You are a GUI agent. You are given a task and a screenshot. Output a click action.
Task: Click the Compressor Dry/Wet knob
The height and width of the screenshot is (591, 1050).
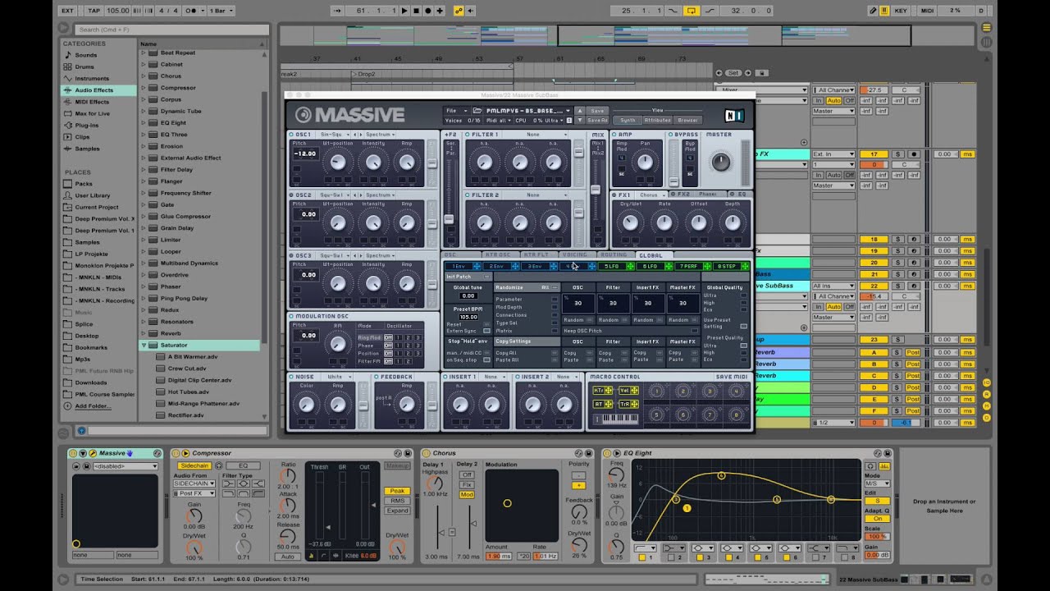[397, 546]
